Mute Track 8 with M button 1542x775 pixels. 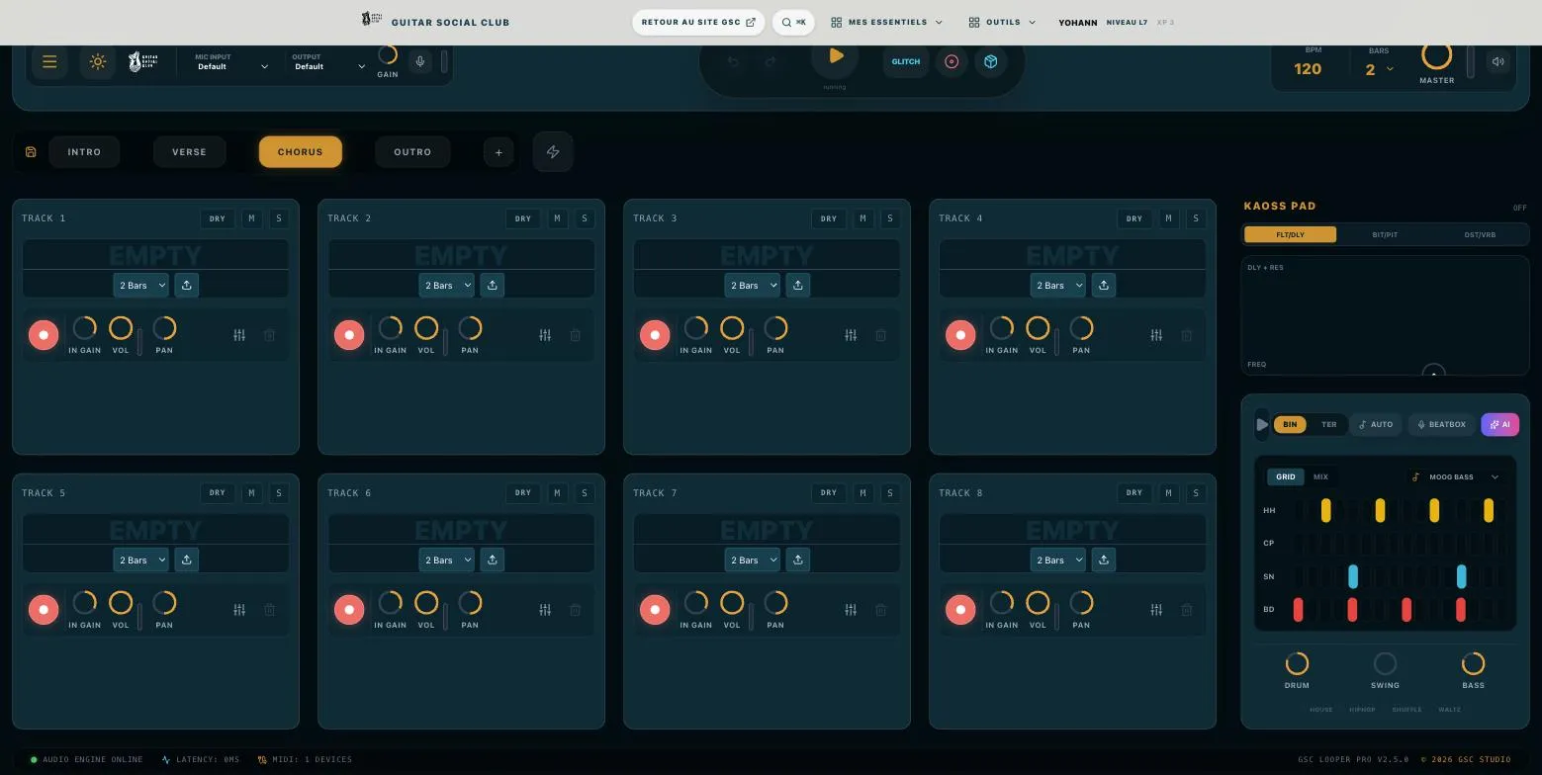click(x=1169, y=493)
